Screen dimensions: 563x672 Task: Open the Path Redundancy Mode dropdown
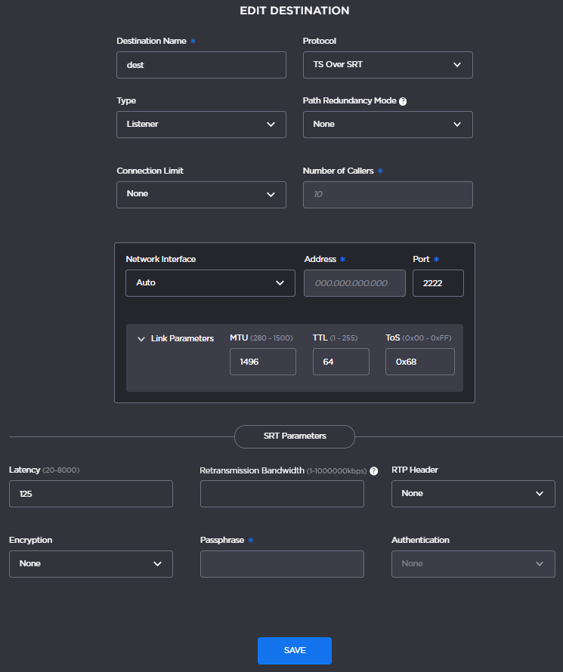tap(388, 124)
